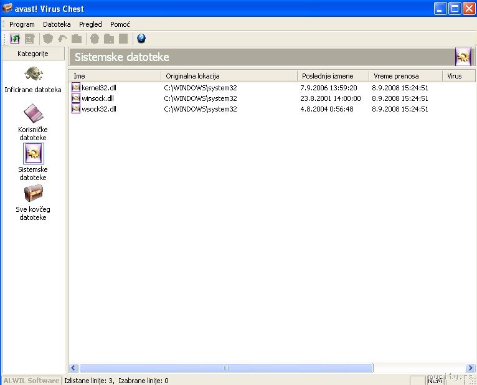The height and width of the screenshot is (385, 477).
Task: Click the date 4.8.2004 0:56:48
Action: click(327, 109)
